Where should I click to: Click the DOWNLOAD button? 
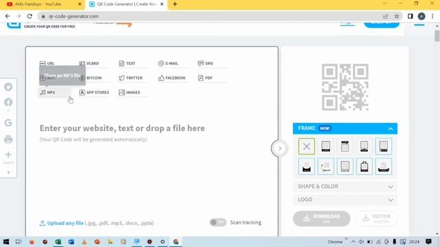[x=321, y=218]
